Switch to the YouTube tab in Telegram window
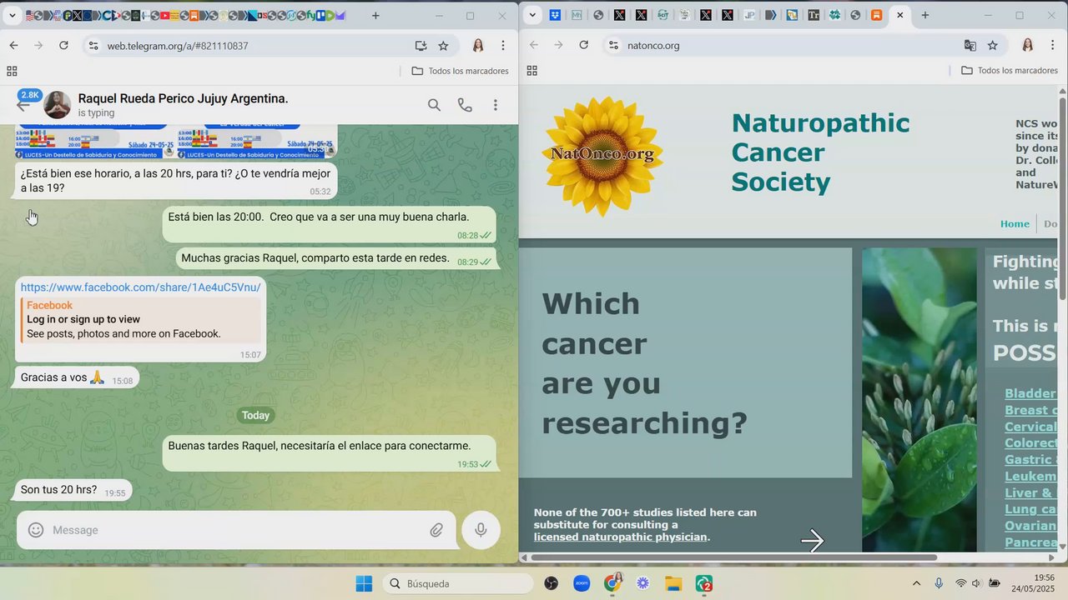The image size is (1068, 600). (x=164, y=16)
